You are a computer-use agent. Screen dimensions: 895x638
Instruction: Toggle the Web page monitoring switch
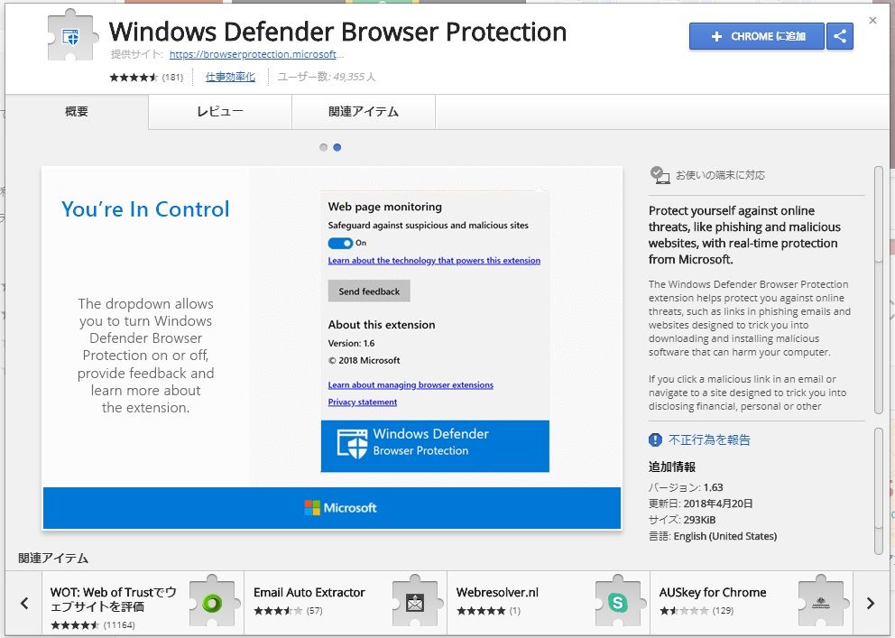point(340,243)
